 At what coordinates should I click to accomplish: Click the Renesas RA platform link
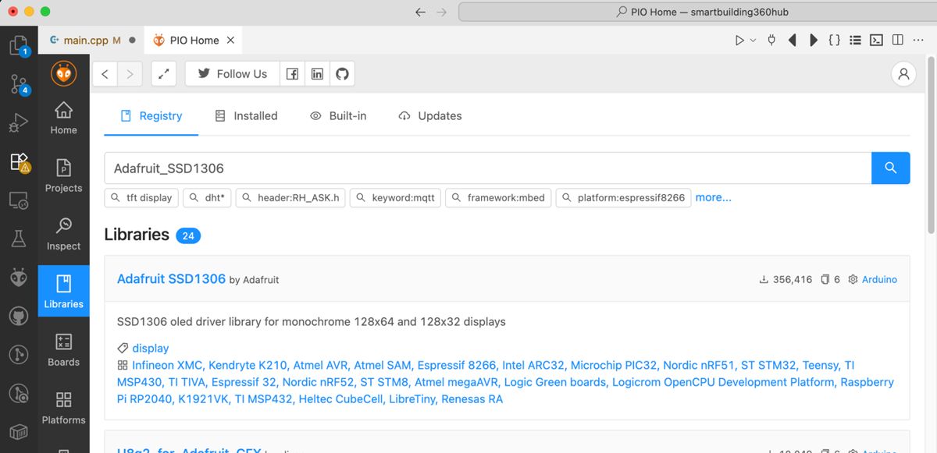[x=472, y=398]
